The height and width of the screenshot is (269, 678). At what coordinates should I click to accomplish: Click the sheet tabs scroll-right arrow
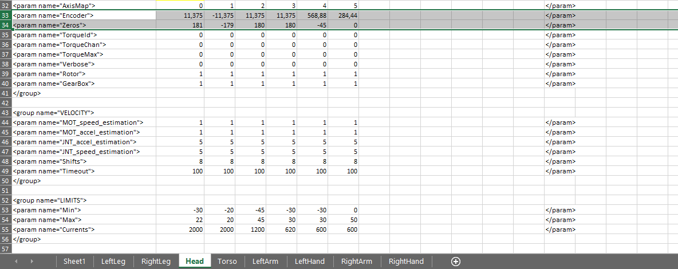pos(32,262)
